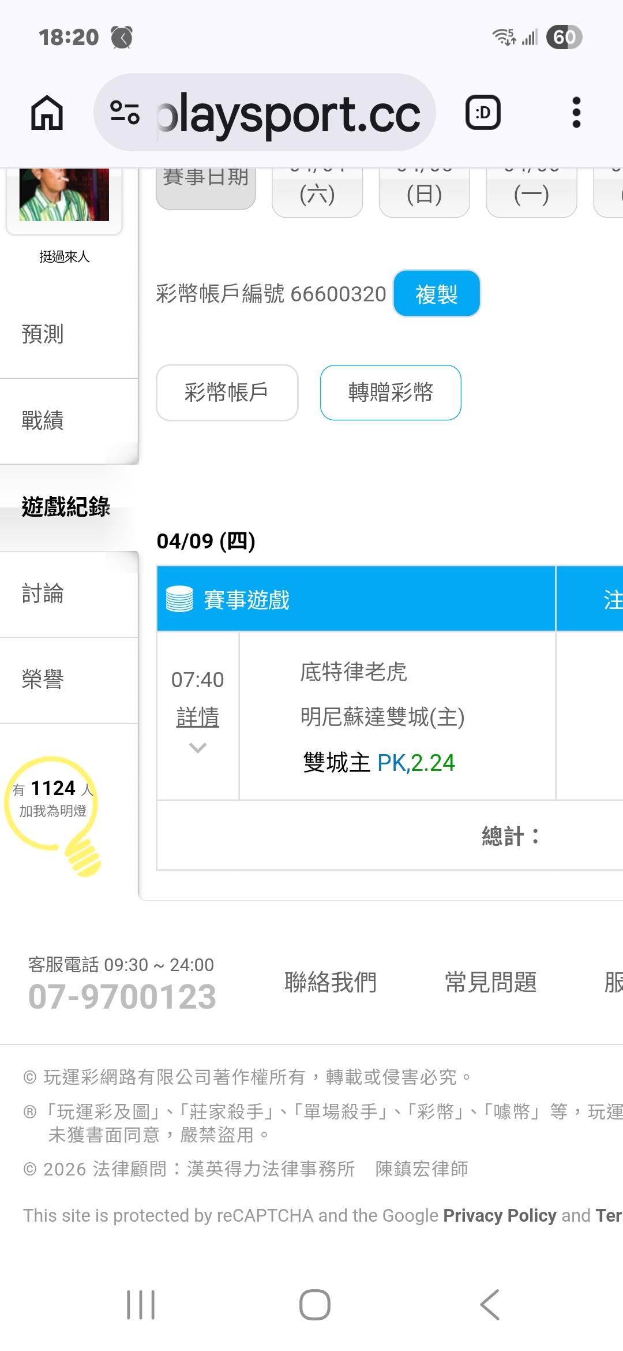Screen dimensions: 623x1351
Task: Open the 彩幣帳戶 button
Action: click(227, 393)
